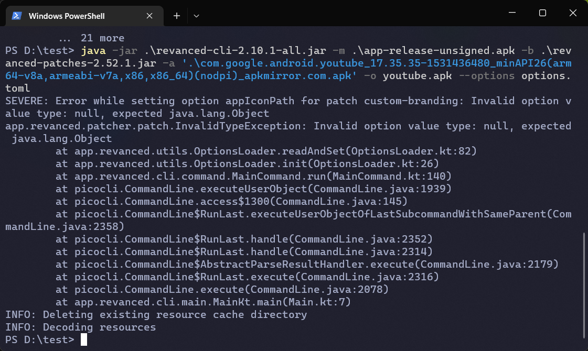This screenshot has width=588, height=351.
Task: Click 'RunLast.handle(CommandLine.java:2314)' stack line
Action: click(244, 251)
